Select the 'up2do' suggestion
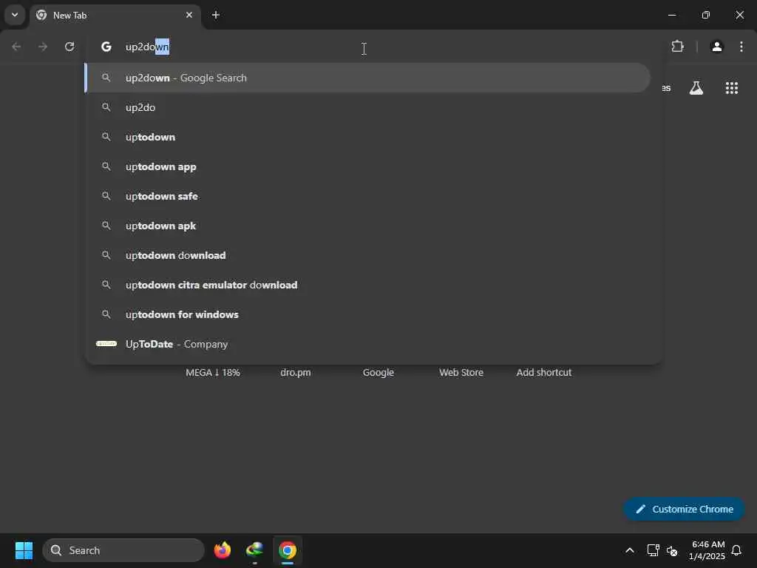This screenshot has width=757, height=568. click(x=367, y=107)
